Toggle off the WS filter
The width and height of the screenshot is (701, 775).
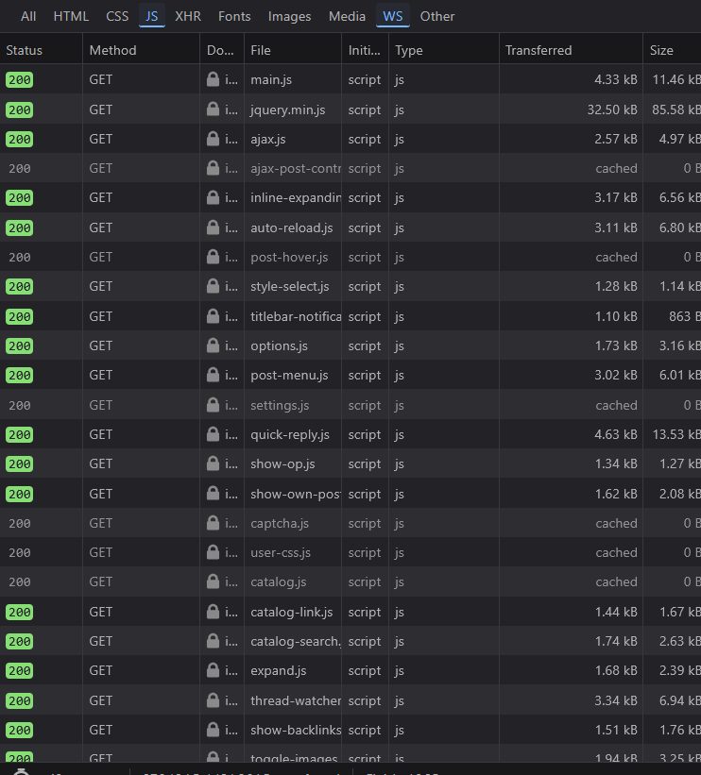tap(392, 16)
